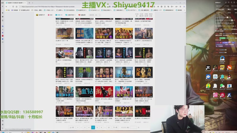Reload the Bilibili page with refresh icon
This screenshot has width=237, height=133.
pyautogui.click(x=13, y=7)
